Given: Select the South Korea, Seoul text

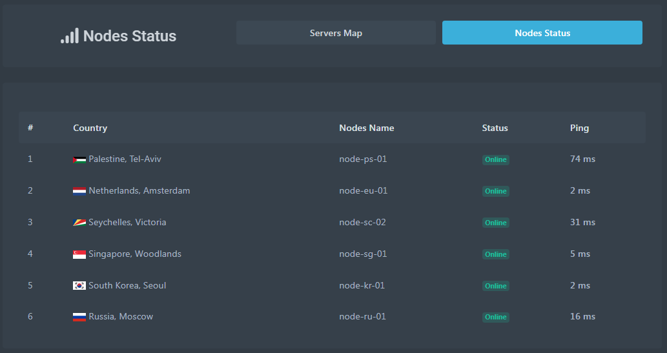Looking at the screenshot, I should pos(127,285).
